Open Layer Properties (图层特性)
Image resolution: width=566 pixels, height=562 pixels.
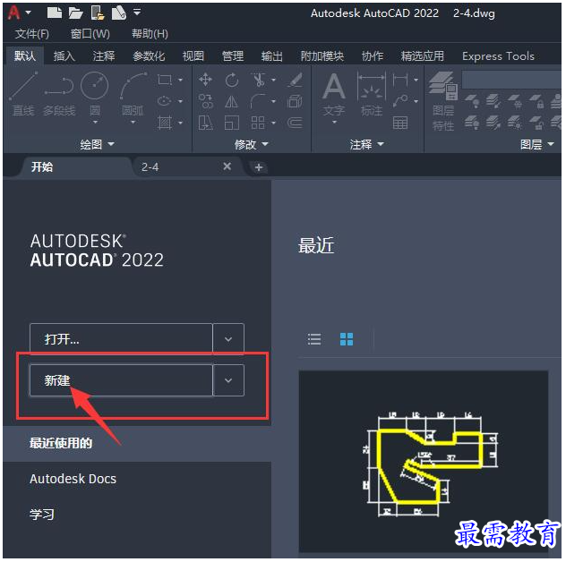click(443, 101)
